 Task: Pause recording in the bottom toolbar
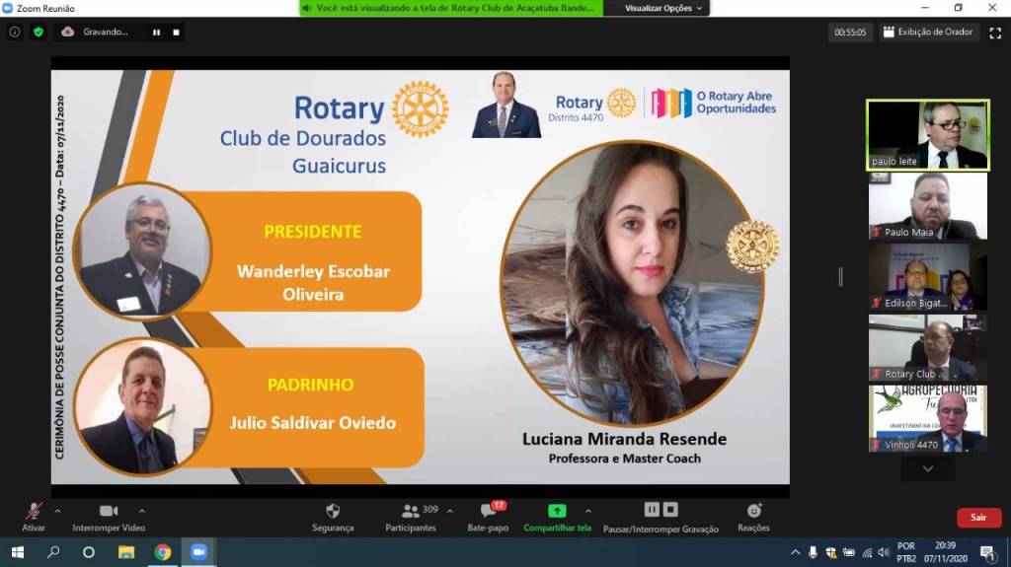pyautogui.click(x=652, y=509)
